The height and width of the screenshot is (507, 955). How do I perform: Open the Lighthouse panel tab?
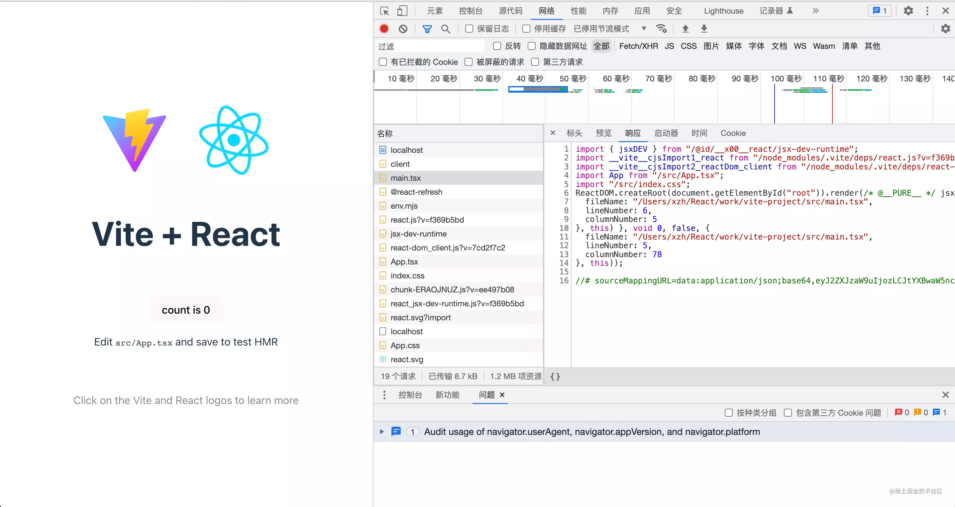tap(723, 11)
